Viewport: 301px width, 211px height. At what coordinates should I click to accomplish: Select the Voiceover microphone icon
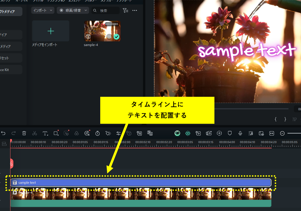[x=240, y=133]
